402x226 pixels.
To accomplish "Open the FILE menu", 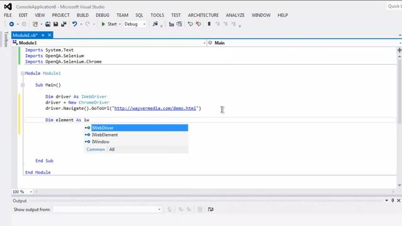I will pyautogui.click(x=8, y=15).
